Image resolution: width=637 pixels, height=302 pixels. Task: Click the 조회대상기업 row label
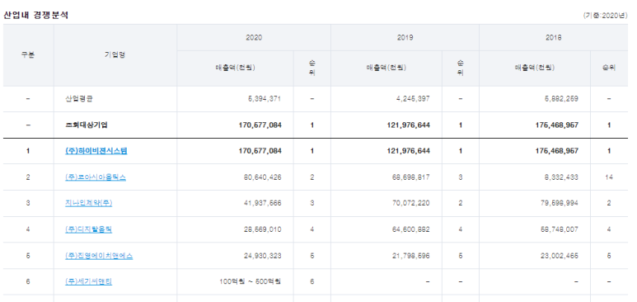[87, 125]
